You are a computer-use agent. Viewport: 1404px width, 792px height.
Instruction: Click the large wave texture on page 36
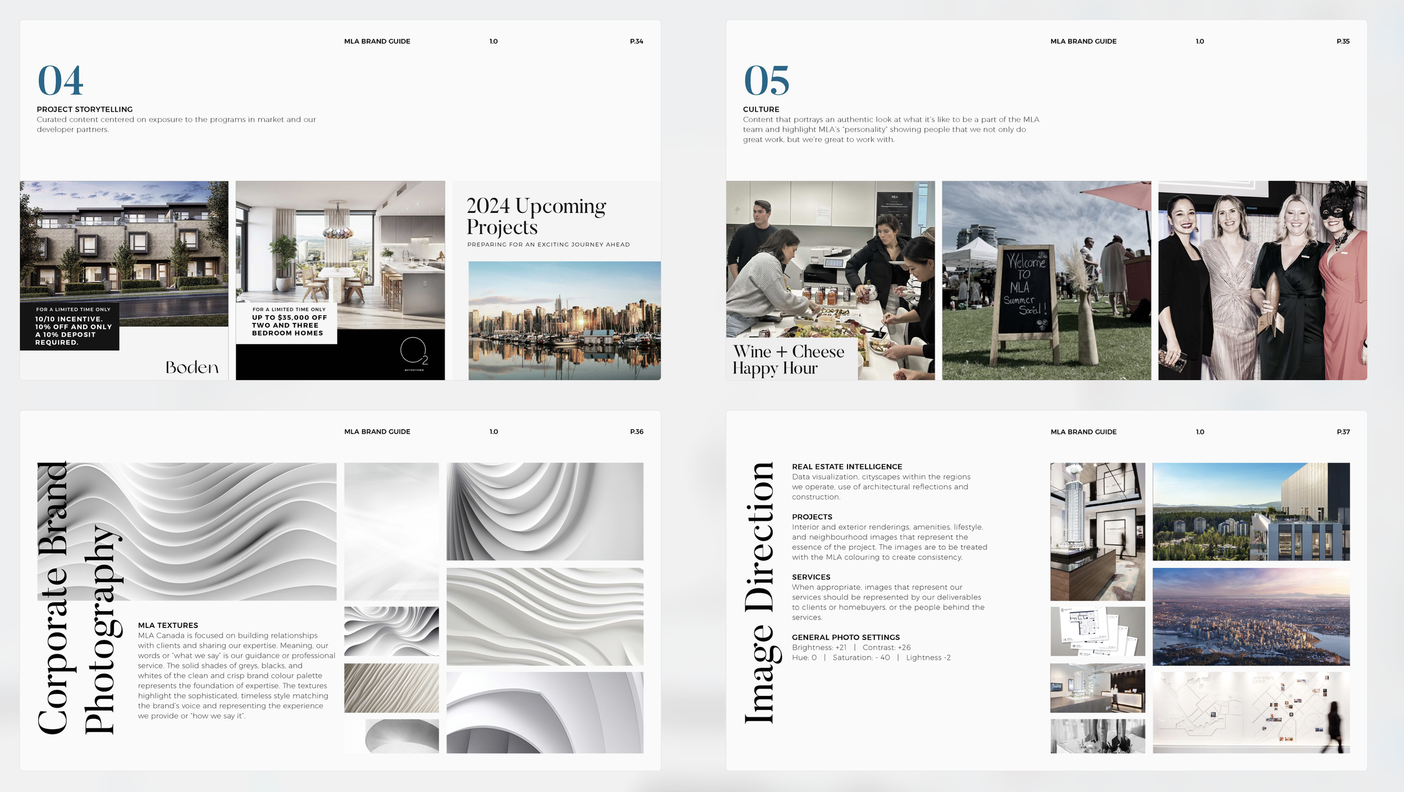(187, 531)
